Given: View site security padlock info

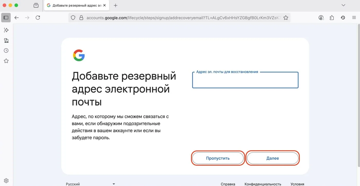Looking at the screenshot, I should (81, 18).
